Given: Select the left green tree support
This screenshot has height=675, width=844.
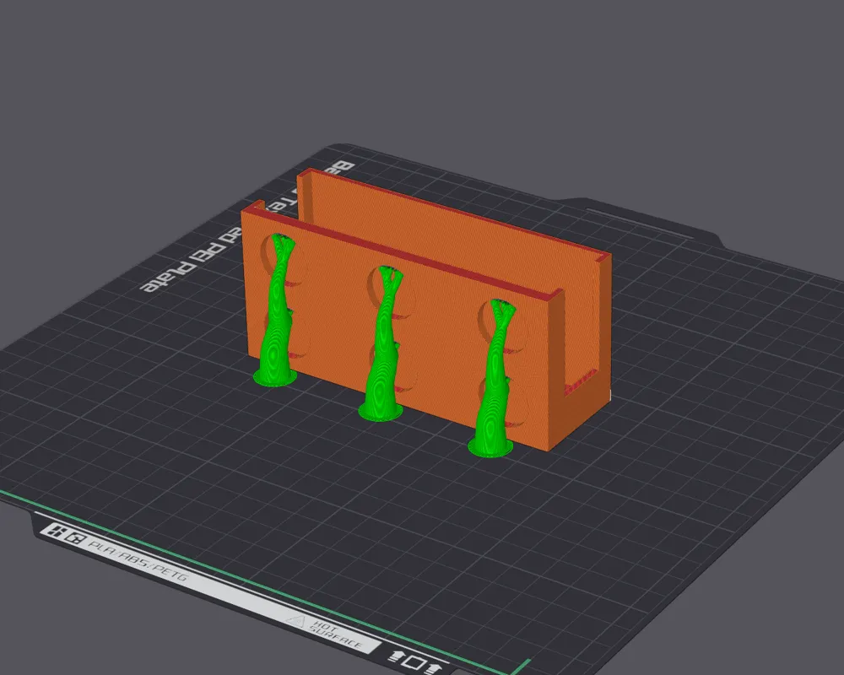Looking at the screenshot, I should coord(275,321).
